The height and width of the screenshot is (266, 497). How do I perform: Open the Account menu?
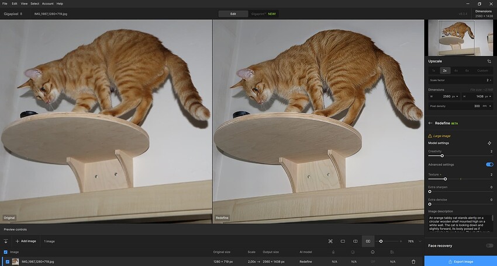click(x=47, y=3)
